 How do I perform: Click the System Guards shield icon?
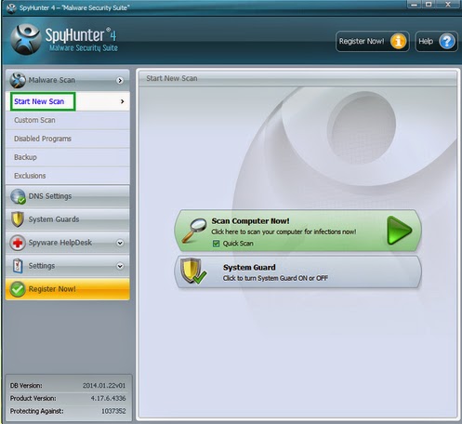click(x=18, y=219)
